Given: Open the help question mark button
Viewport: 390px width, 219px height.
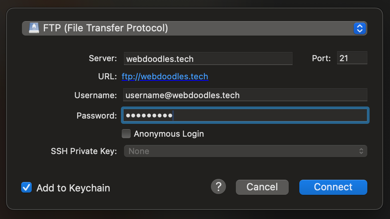Looking at the screenshot, I should 218,187.
